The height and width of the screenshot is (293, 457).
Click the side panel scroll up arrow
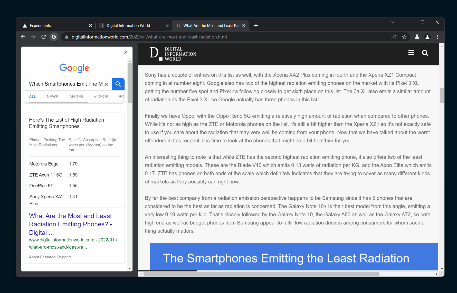click(130, 61)
